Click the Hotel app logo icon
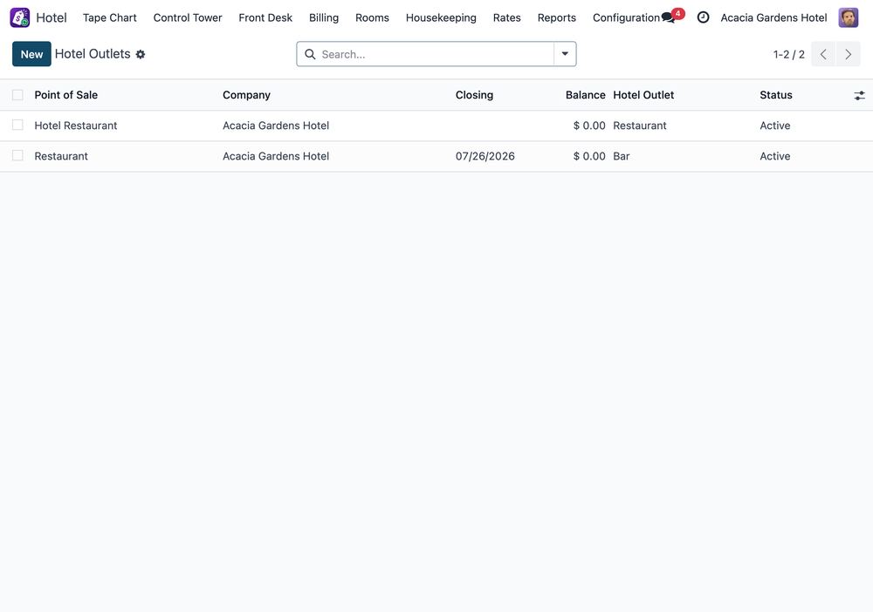The height and width of the screenshot is (612, 873). (19, 17)
